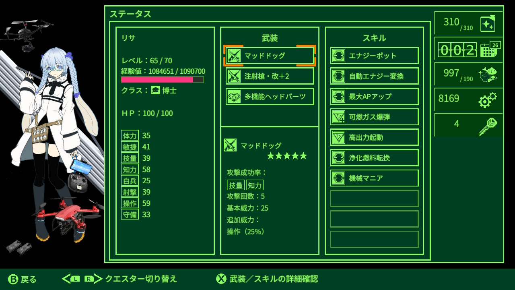515x290 pixels.
Task: Select the 機械マニア skill entry
Action: (x=375, y=178)
